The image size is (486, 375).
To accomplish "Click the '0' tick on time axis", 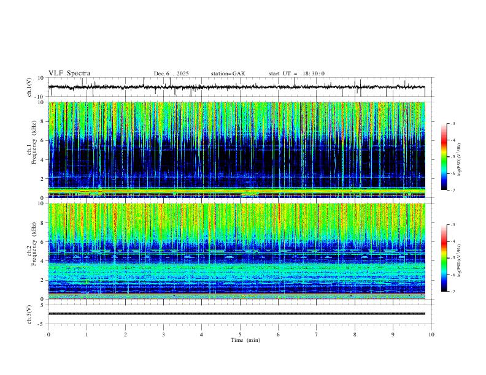I will pos(48,335).
